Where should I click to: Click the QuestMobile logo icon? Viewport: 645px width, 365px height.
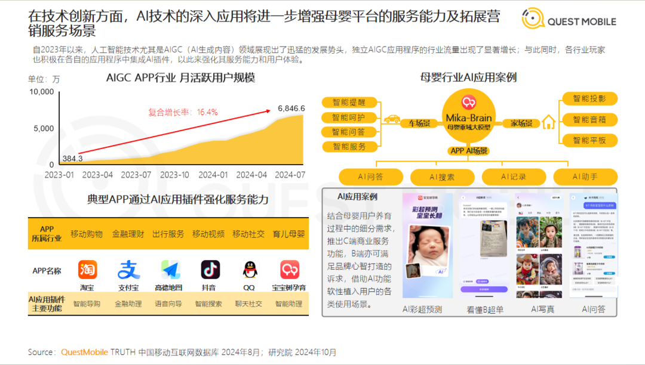coord(533,18)
